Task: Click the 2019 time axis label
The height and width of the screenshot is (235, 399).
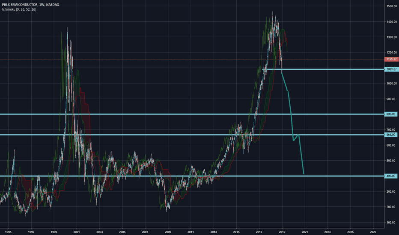Action: (282, 232)
